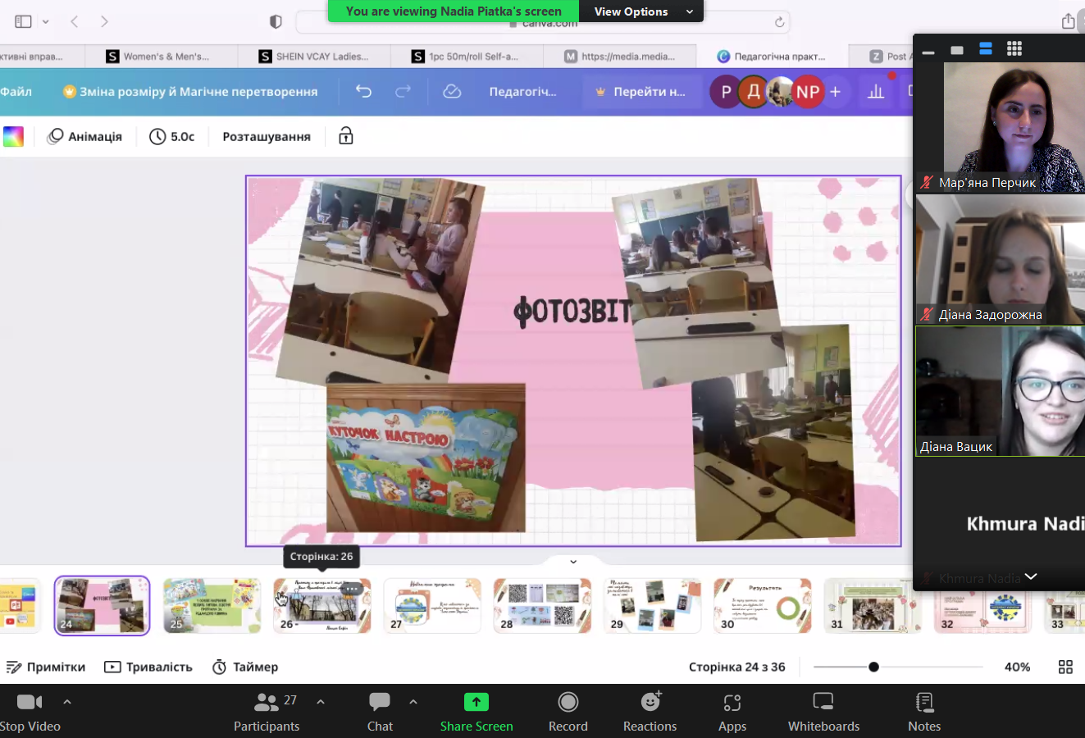Click the redo arrow icon

tap(403, 91)
